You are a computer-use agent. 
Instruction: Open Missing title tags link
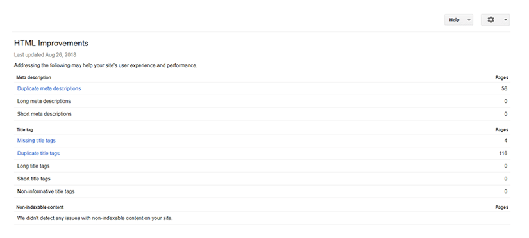36,141
